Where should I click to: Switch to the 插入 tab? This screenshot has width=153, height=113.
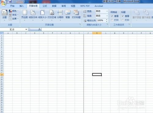[x=21, y=6]
